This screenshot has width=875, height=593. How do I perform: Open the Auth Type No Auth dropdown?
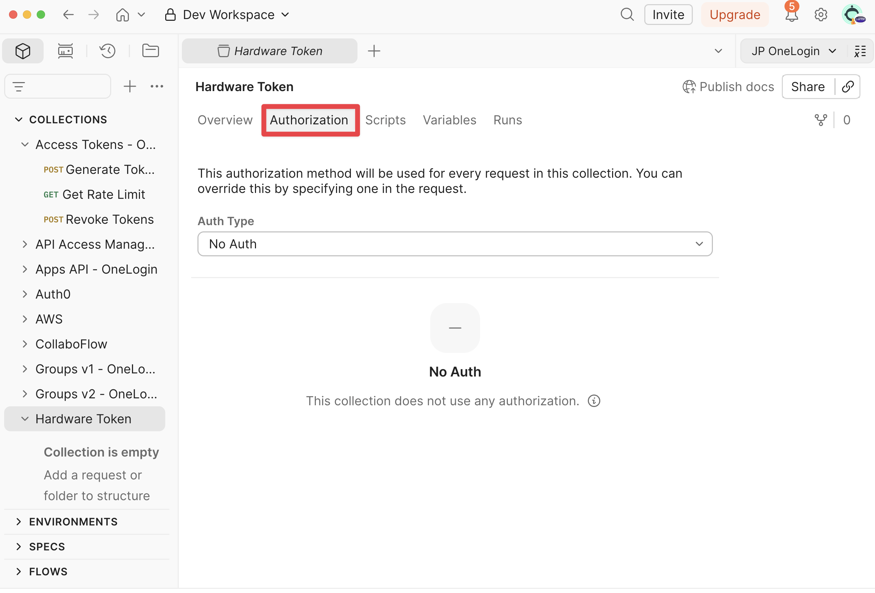point(455,244)
